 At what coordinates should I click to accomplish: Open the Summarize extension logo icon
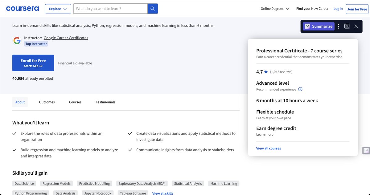(307, 26)
